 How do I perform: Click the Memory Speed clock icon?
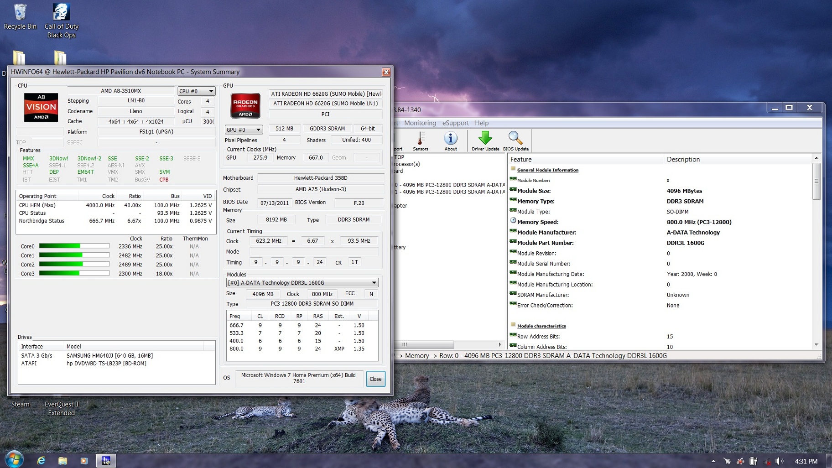pyautogui.click(x=513, y=221)
